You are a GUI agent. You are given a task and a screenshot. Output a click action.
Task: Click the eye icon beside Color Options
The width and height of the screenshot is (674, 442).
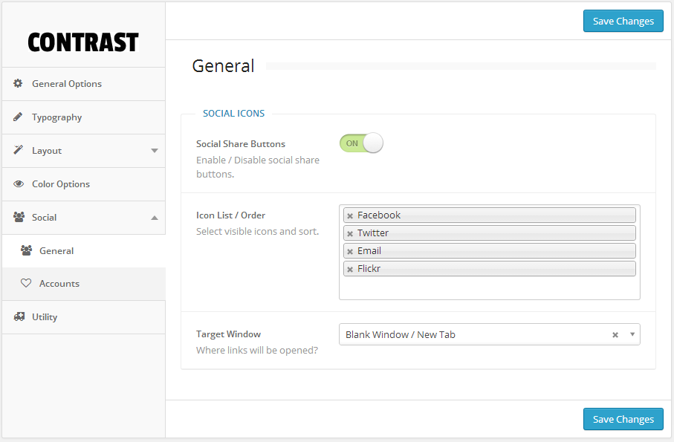click(18, 184)
